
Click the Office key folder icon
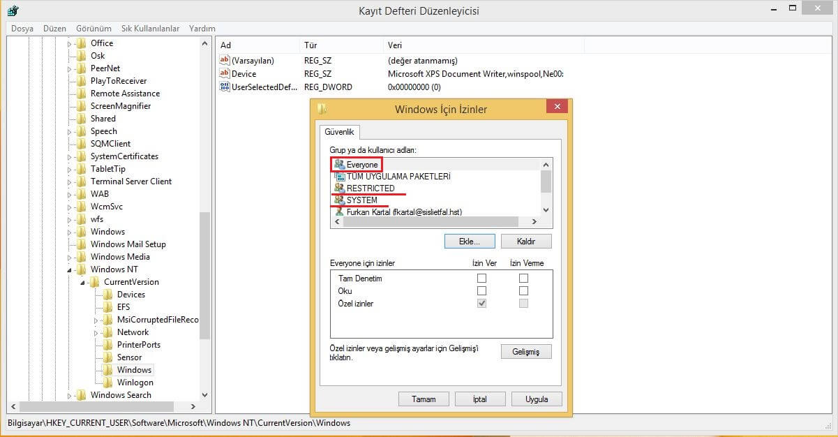(82, 43)
